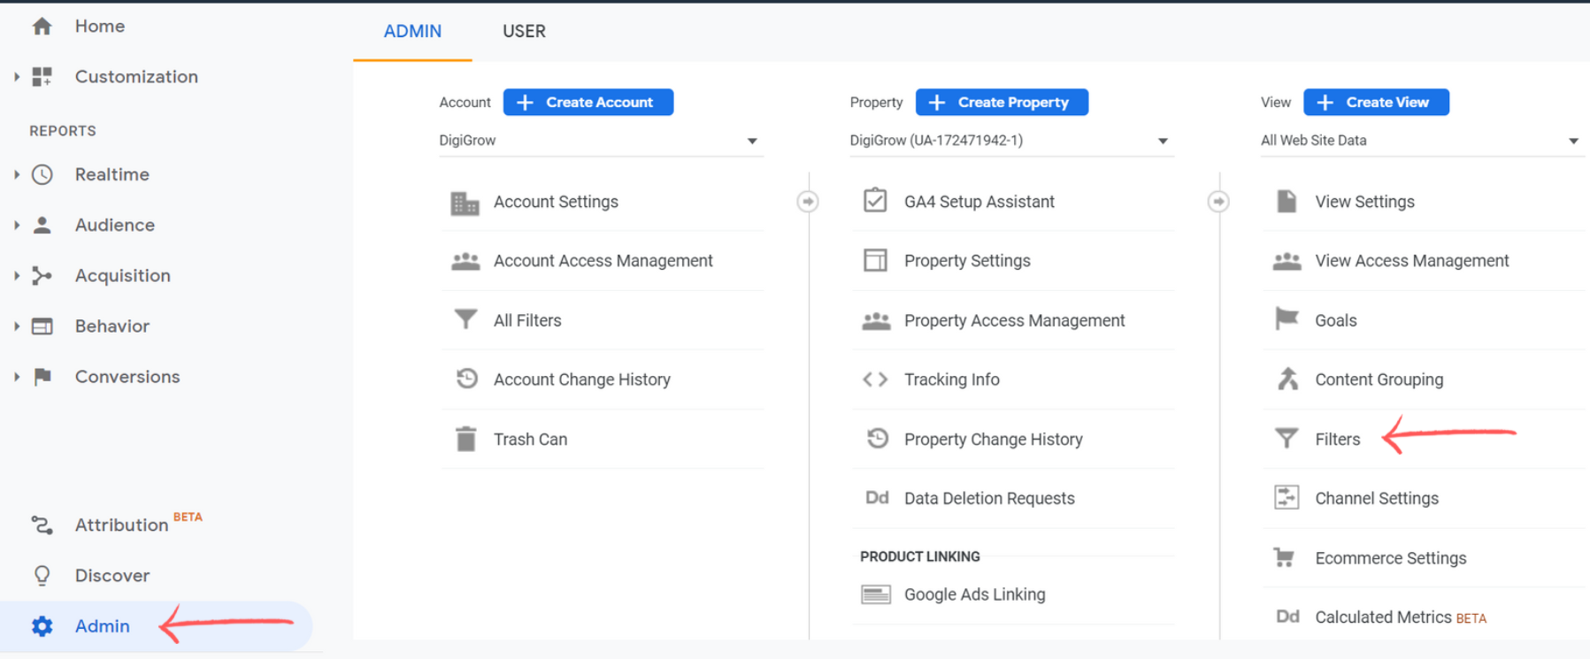Screen dimensions: 1590x659
Task: Click the Create View button
Action: [x=1376, y=103]
